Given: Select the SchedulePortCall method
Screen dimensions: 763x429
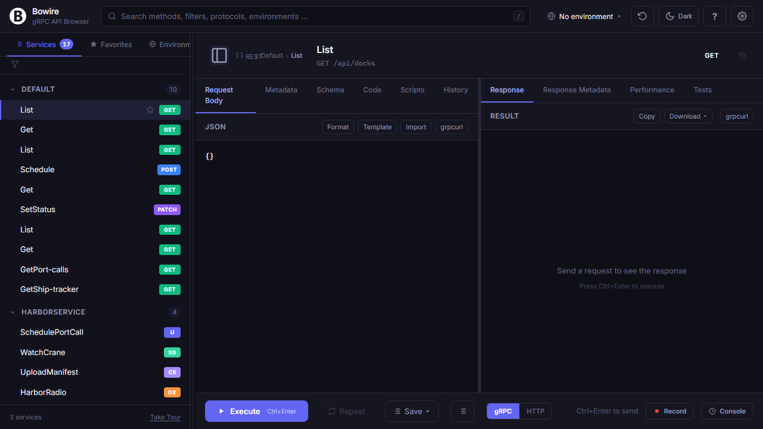Looking at the screenshot, I should click(x=95, y=332).
